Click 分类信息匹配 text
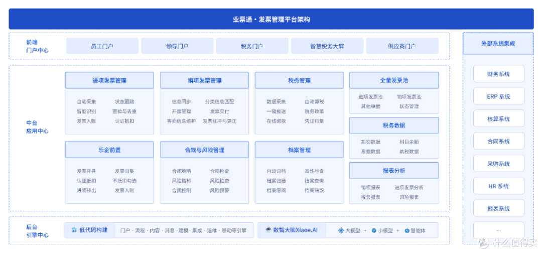This screenshot has height=254, width=542. (219, 101)
